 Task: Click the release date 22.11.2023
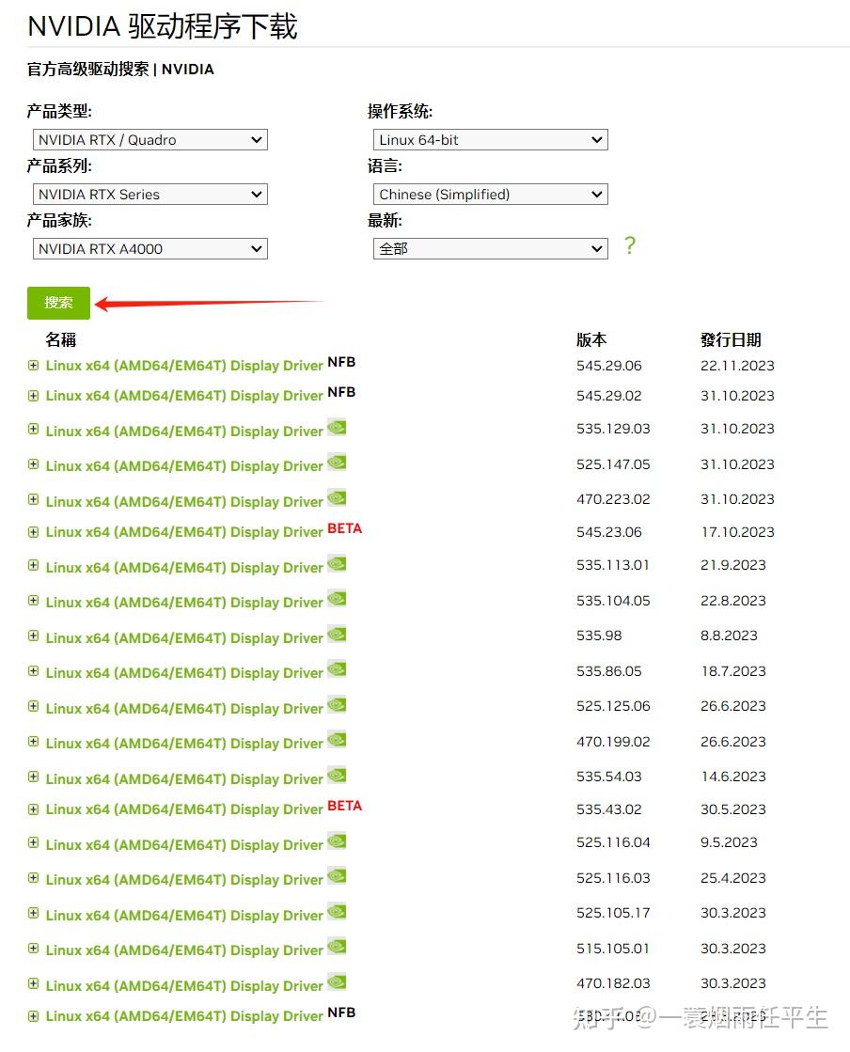737,366
